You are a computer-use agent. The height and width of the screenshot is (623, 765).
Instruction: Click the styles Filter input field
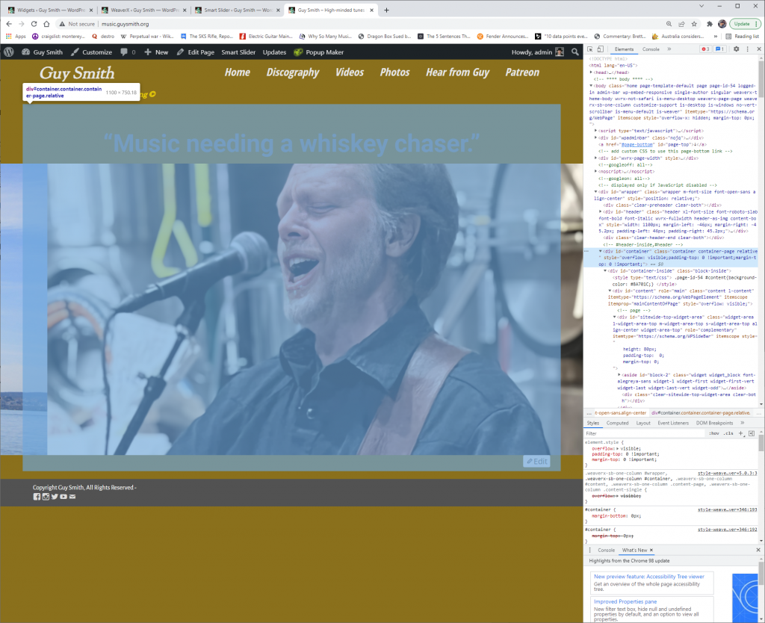(x=642, y=433)
